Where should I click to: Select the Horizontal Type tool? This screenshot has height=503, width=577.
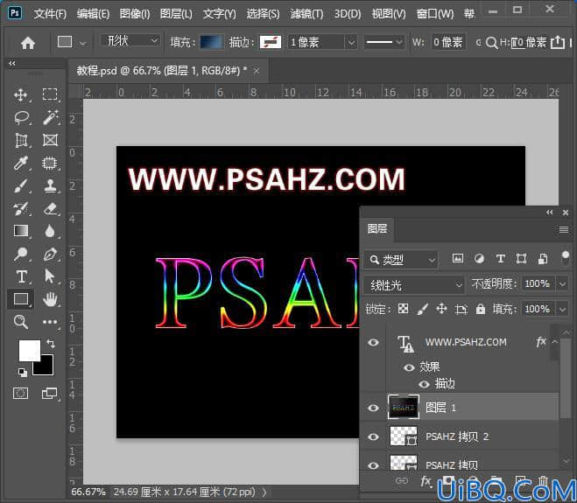tap(21, 276)
